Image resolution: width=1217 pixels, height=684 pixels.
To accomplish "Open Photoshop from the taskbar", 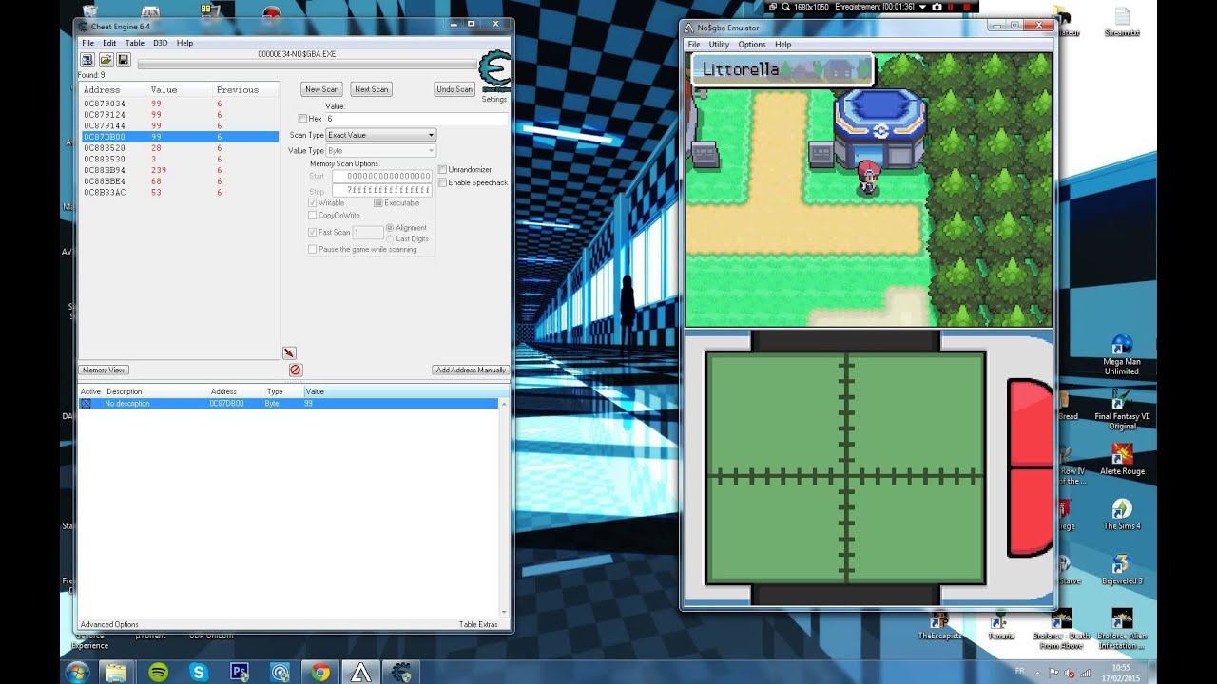I will pos(240,672).
